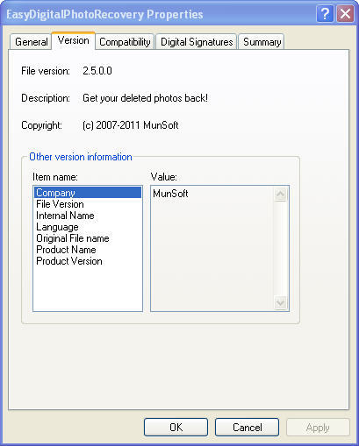Viewport: 359px width, 446px height.
Task: Confirm with the OK button
Action: pos(176,428)
